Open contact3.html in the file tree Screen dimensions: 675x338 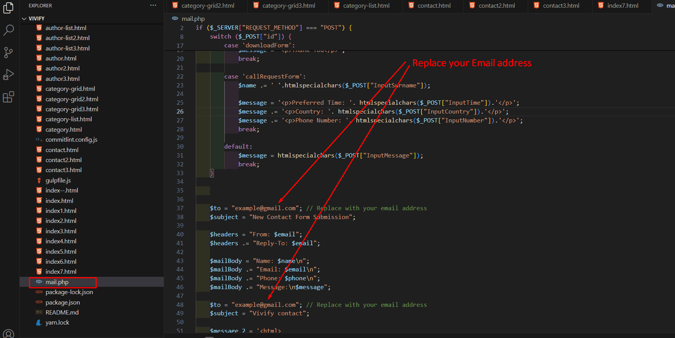click(64, 170)
